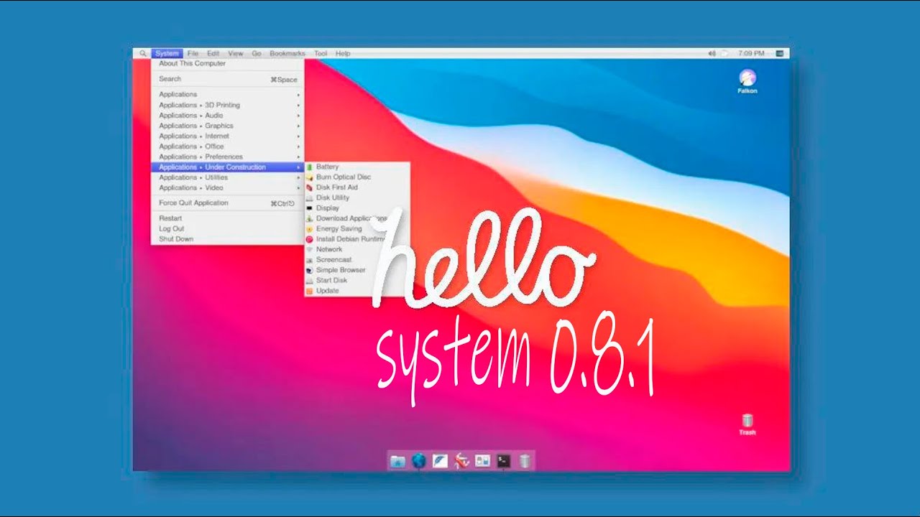Click the Disk Utility icon
The height and width of the screenshot is (517, 920).
310,197
